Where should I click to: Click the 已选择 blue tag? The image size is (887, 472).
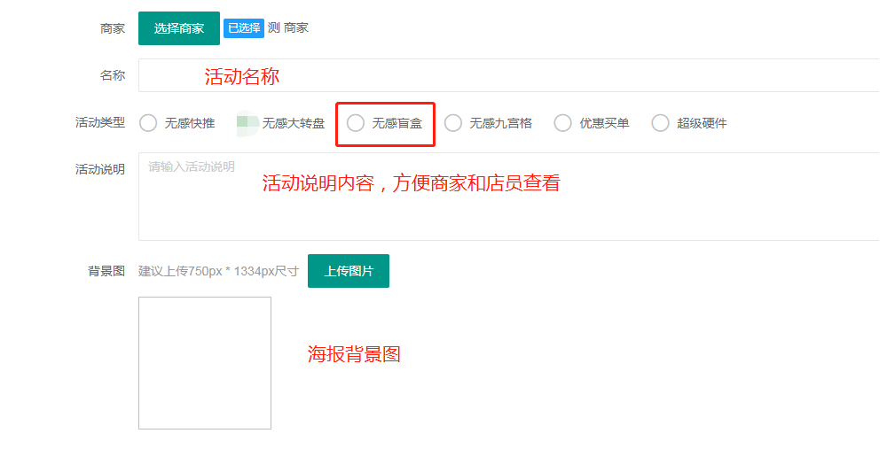point(244,28)
